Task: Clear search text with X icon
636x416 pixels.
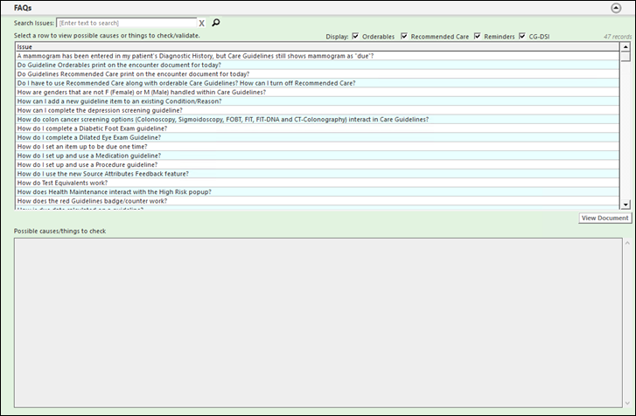Action: pos(202,23)
